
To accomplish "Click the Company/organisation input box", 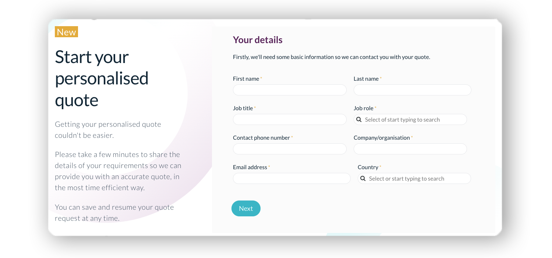I will pos(410,149).
